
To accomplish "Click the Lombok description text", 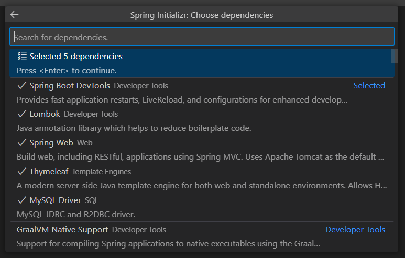I will coord(134,128).
